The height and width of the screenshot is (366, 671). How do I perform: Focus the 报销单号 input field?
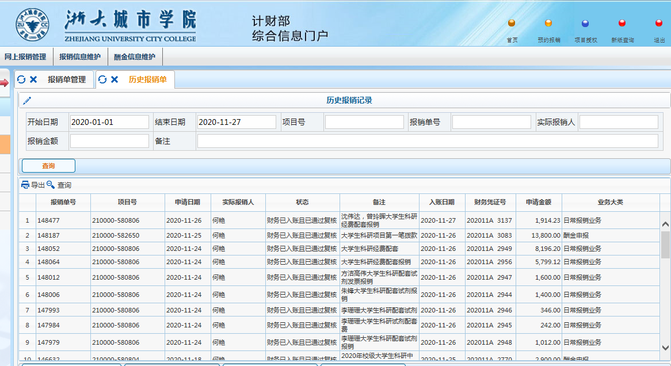(x=491, y=122)
